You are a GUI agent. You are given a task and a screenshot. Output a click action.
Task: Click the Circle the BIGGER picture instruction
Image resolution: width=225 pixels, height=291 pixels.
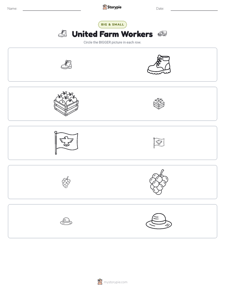[112, 42]
